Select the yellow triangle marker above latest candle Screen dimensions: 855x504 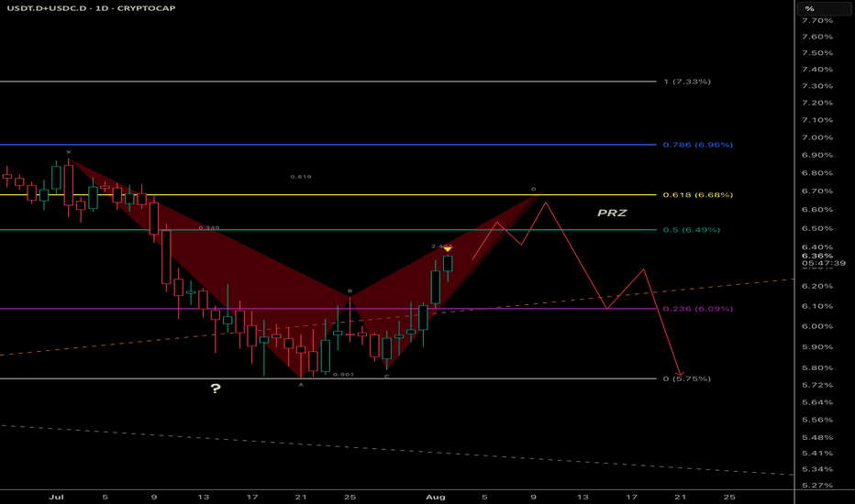click(x=447, y=249)
